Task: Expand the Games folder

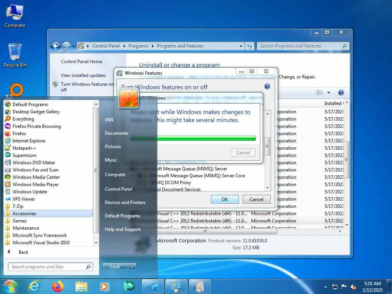Action: point(19,221)
